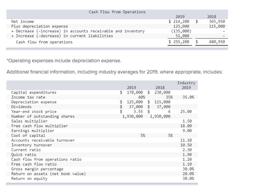Click the Free cash flow multiplier 18.00 value
The image size is (269, 188).
186,126
